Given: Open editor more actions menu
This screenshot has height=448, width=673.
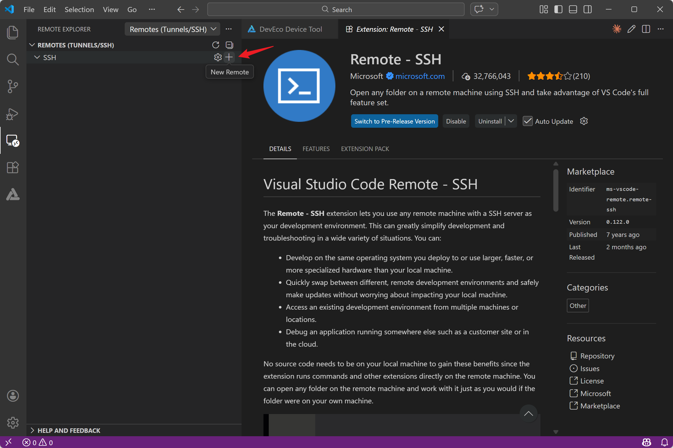Looking at the screenshot, I should tap(660, 29).
